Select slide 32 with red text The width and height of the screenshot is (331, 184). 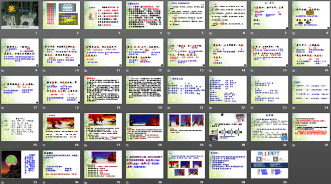click(311, 127)
